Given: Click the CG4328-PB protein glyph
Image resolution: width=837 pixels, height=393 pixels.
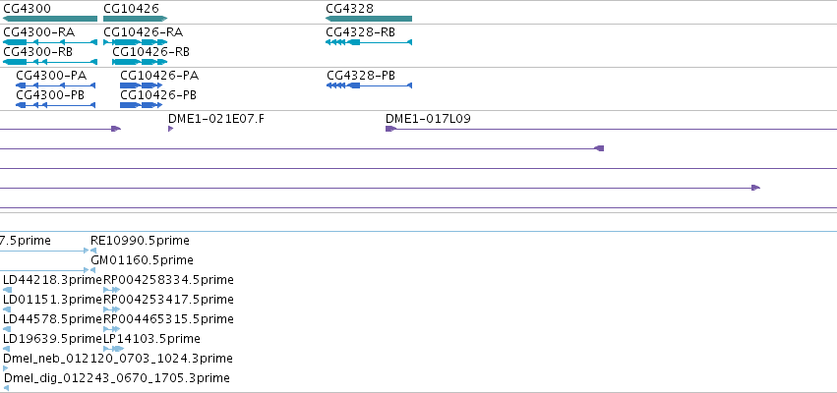Looking at the screenshot, I should 370,85.
